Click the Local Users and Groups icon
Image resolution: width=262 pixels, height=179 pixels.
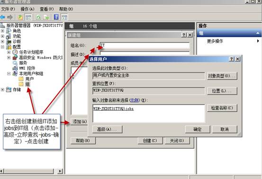pyautogui.click(x=15, y=73)
